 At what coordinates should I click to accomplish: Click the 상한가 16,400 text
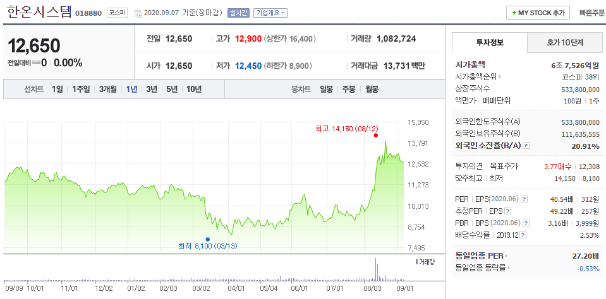point(290,38)
